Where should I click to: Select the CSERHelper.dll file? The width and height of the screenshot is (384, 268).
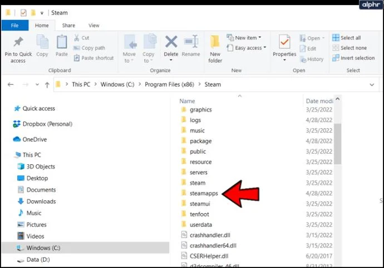[205, 256]
